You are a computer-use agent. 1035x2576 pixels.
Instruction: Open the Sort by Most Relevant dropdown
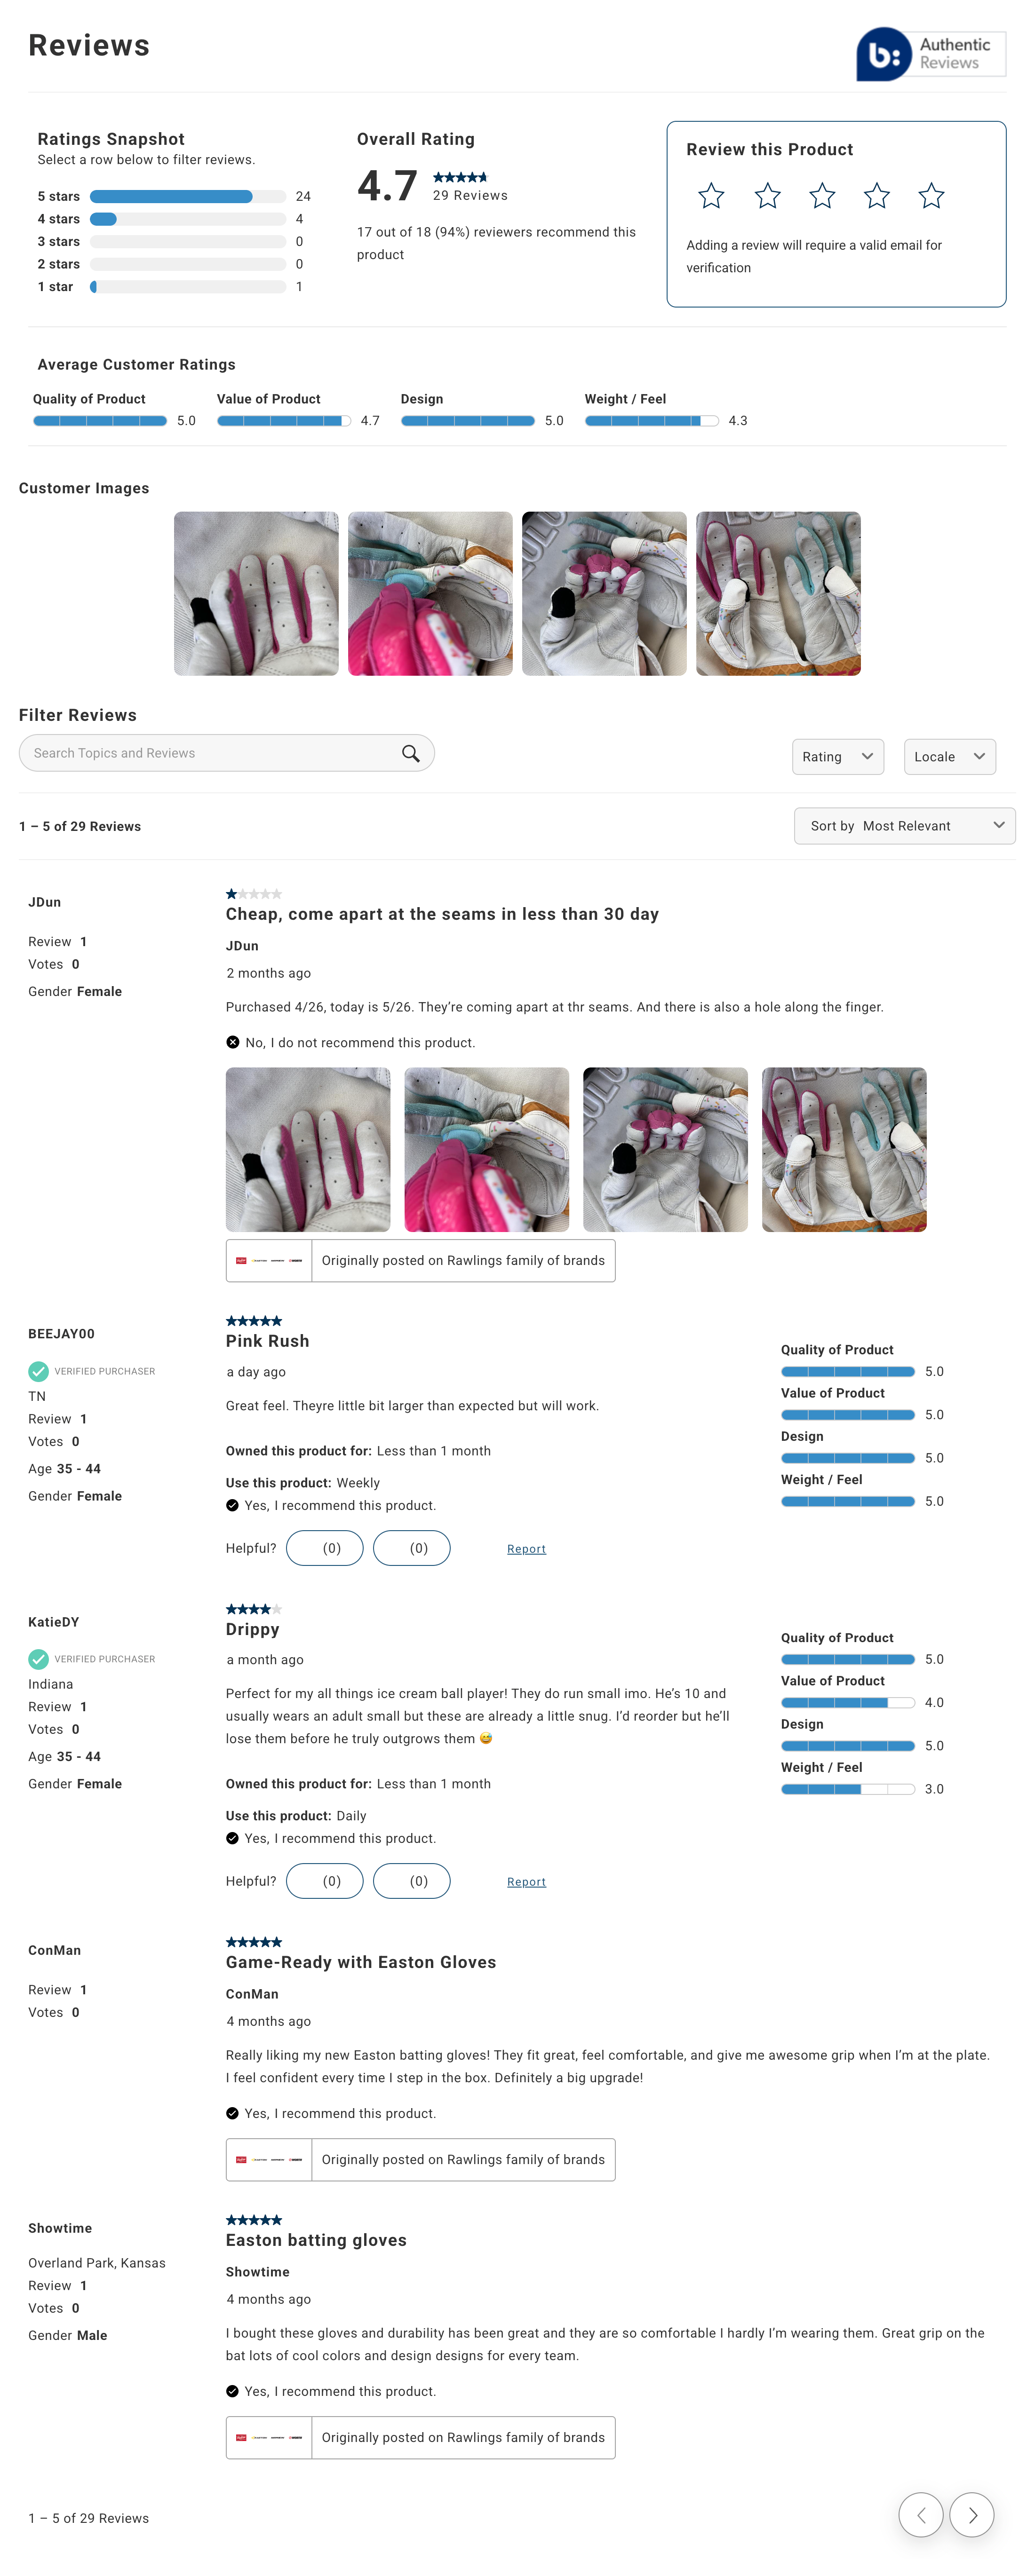tap(904, 826)
